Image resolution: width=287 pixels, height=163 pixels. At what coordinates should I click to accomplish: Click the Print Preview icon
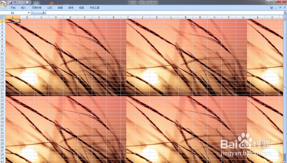tap(28, 2)
